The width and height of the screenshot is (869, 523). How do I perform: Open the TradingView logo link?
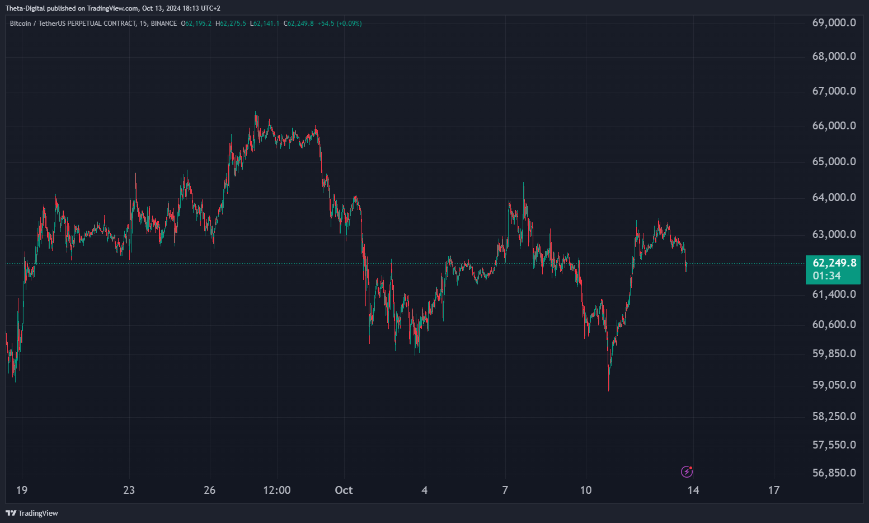(32, 513)
